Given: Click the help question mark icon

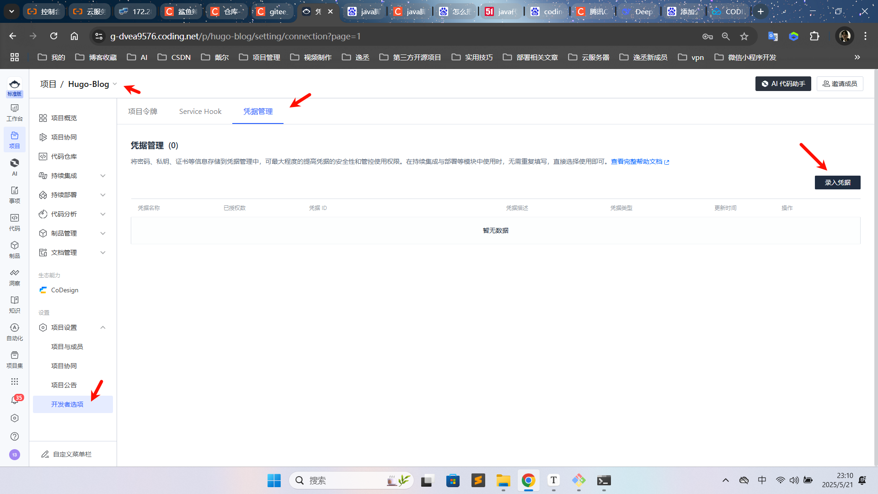Looking at the screenshot, I should coord(15,436).
